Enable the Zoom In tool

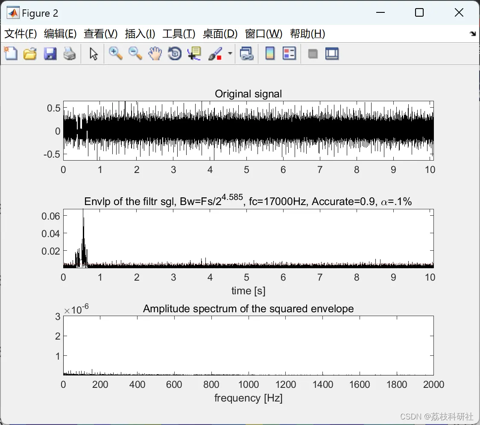[115, 54]
